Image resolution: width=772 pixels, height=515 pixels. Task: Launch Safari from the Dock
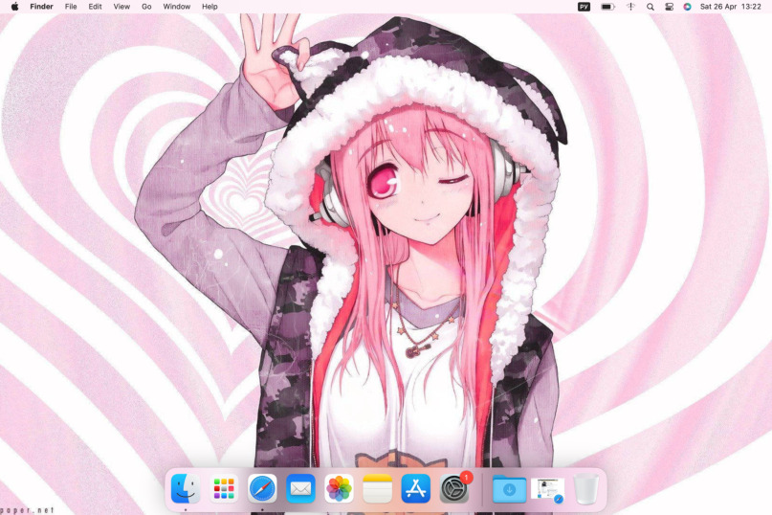[262, 488]
